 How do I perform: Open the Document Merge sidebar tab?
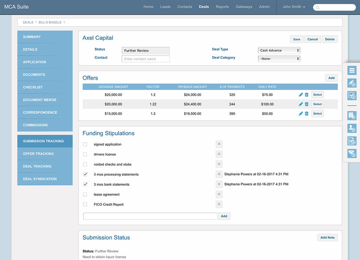[45, 100]
